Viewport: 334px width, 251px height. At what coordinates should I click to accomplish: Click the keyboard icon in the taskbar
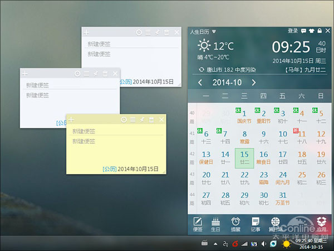[204, 243]
